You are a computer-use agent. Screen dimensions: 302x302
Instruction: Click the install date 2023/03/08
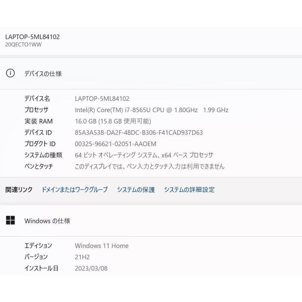point(91,268)
